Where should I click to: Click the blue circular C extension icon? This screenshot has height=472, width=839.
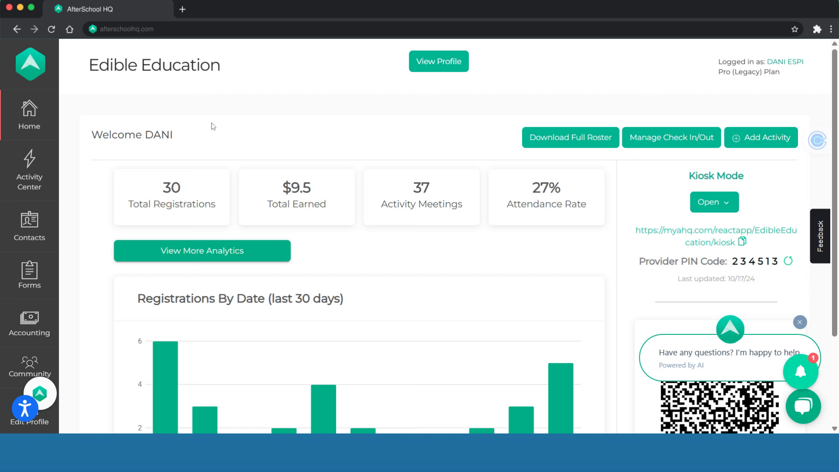[x=817, y=140]
